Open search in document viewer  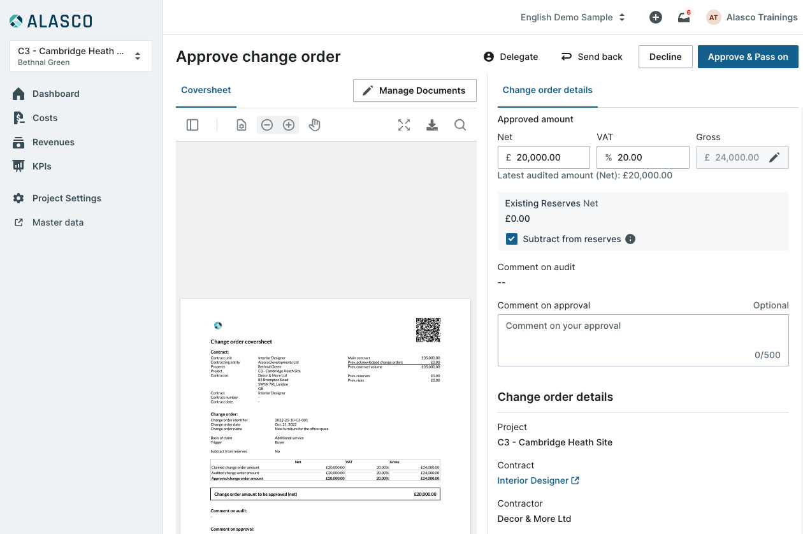pyautogui.click(x=460, y=125)
